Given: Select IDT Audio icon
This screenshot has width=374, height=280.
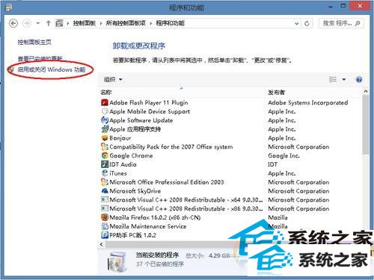Looking at the screenshot, I should point(105,164).
